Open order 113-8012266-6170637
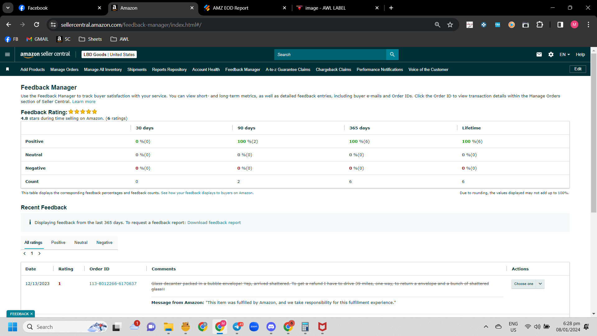This screenshot has height=336, width=597. click(x=113, y=284)
